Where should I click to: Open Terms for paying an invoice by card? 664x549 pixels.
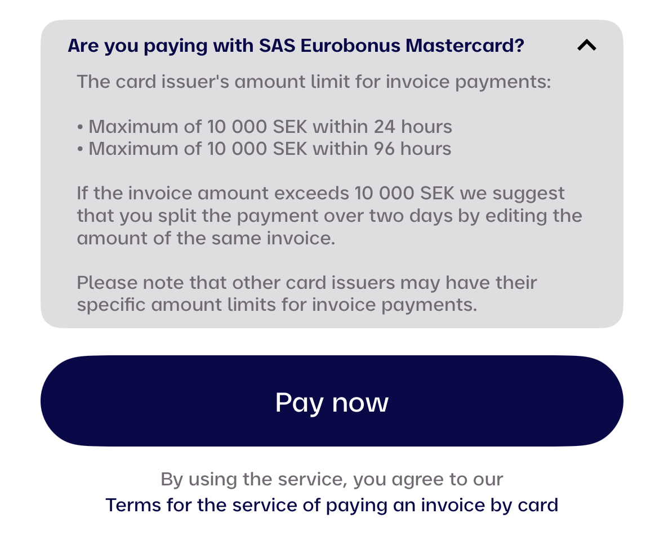click(332, 505)
